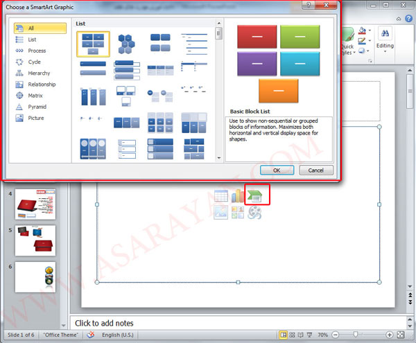This screenshot has width=416, height=343.
Task: Open slide 5 thumbnail in slide panel
Action: (x=35, y=240)
